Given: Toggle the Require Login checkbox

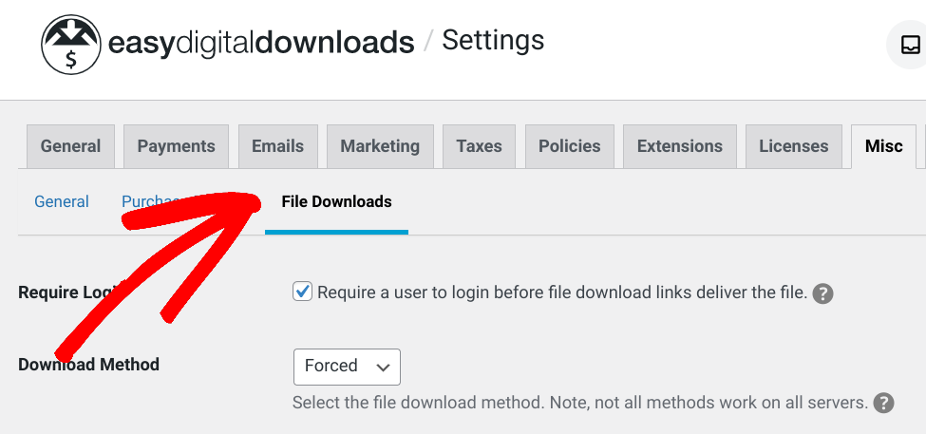Looking at the screenshot, I should pos(303,292).
